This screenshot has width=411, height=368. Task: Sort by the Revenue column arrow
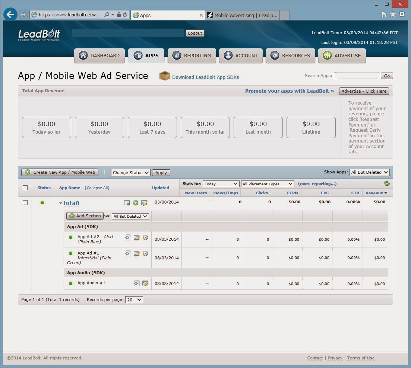pyautogui.click(x=386, y=193)
